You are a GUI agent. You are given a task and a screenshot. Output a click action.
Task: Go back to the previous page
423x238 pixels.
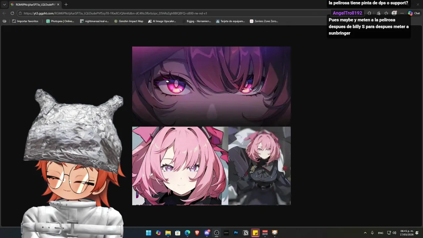(x=4, y=13)
